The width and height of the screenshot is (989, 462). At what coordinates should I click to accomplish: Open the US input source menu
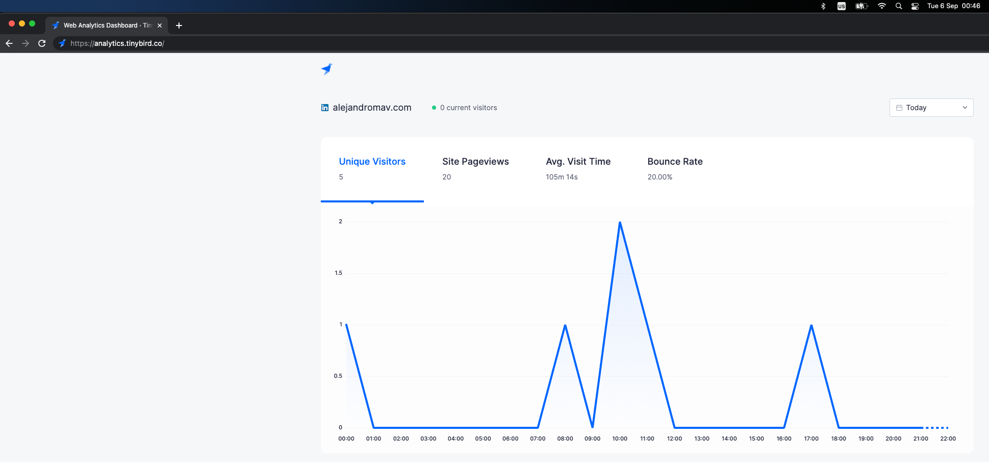tap(842, 6)
